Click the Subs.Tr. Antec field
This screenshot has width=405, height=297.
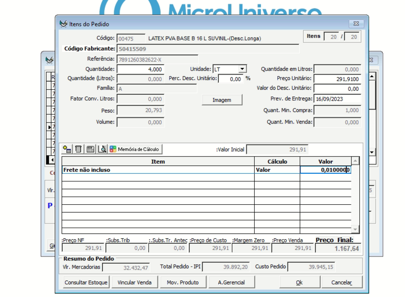(x=168, y=248)
